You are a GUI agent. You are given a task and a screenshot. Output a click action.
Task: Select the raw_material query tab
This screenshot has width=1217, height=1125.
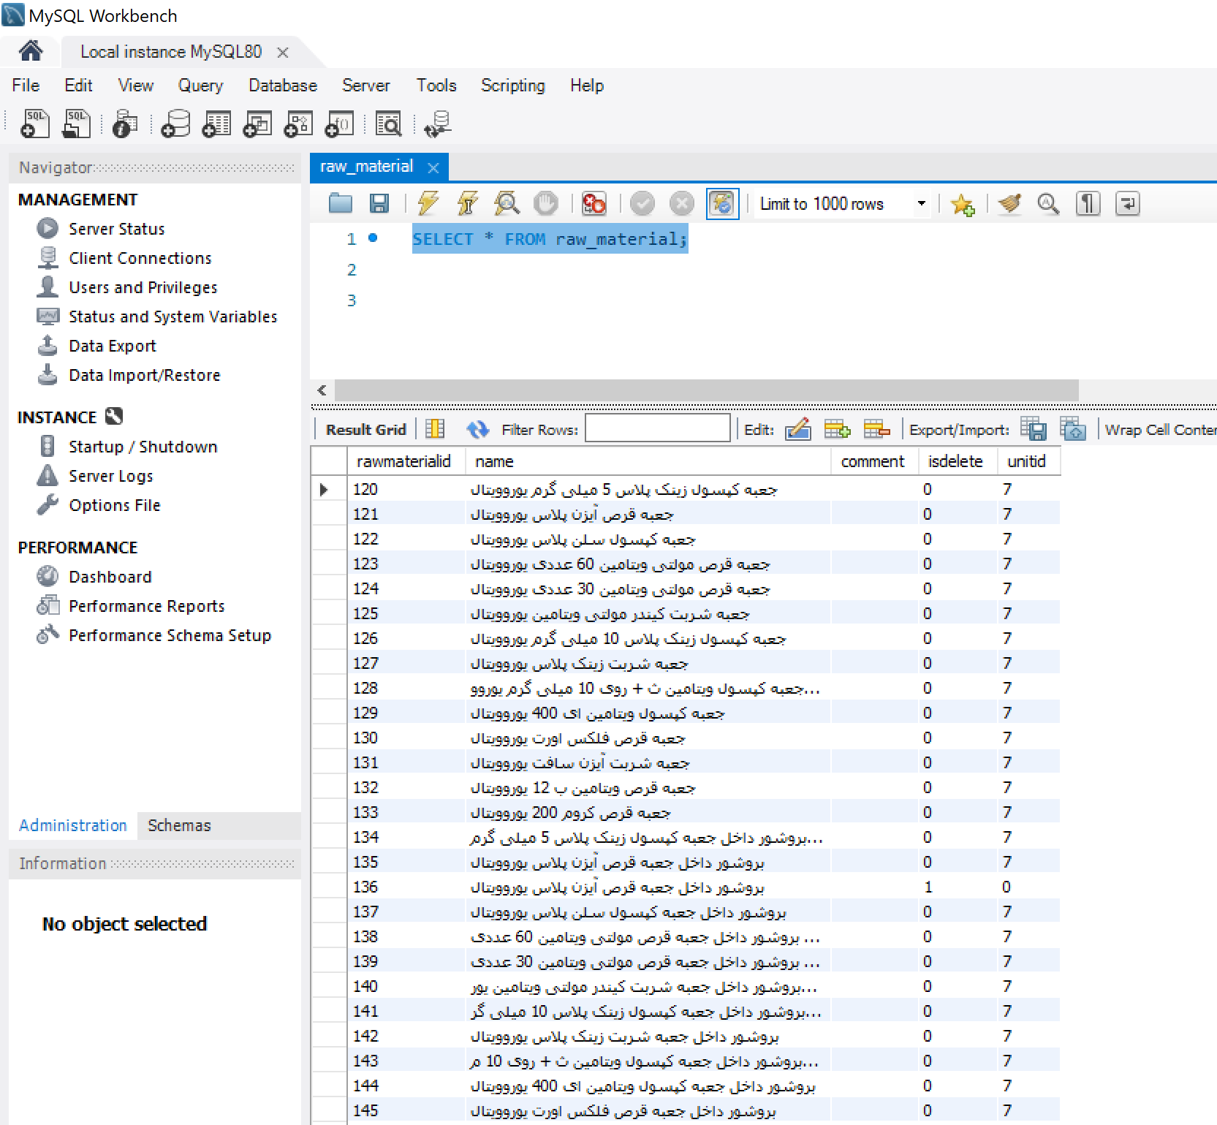[x=367, y=167]
